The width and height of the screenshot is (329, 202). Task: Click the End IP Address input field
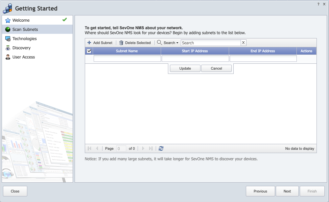click(263, 58)
